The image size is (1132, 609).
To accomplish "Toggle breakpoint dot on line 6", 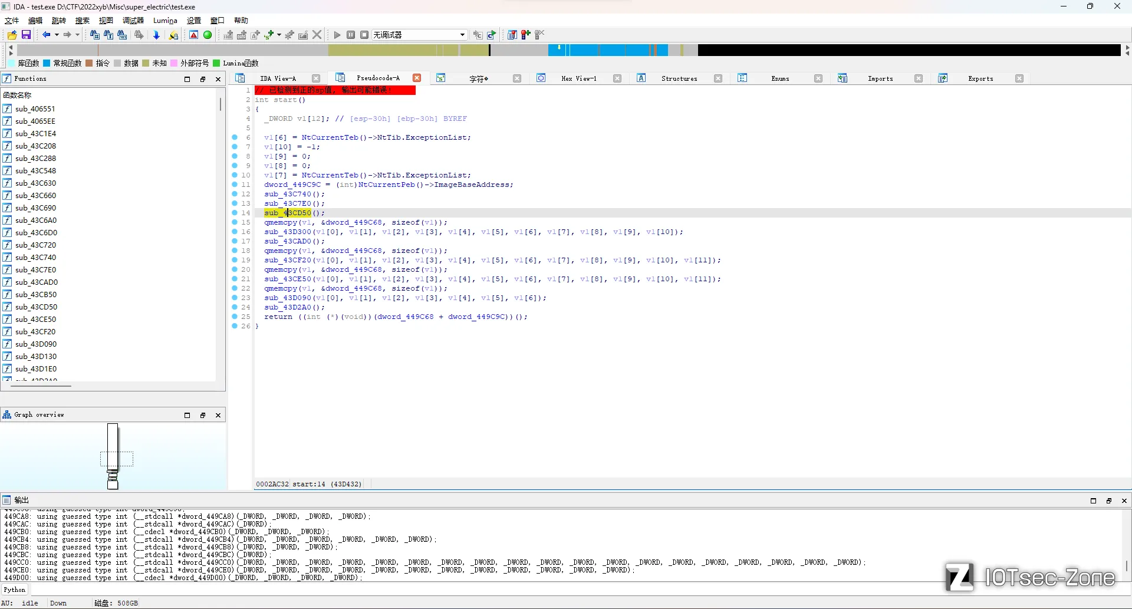I will click(x=235, y=137).
